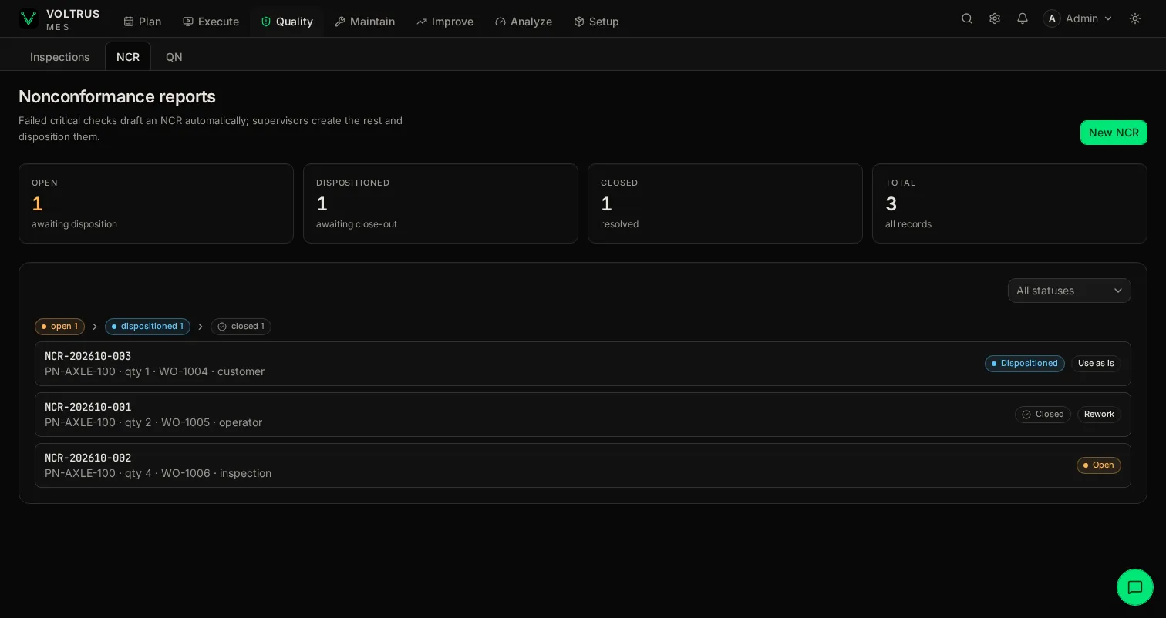
Task: Switch to the Inspections tab
Action: pyautogui.click(x=60, y=57)
